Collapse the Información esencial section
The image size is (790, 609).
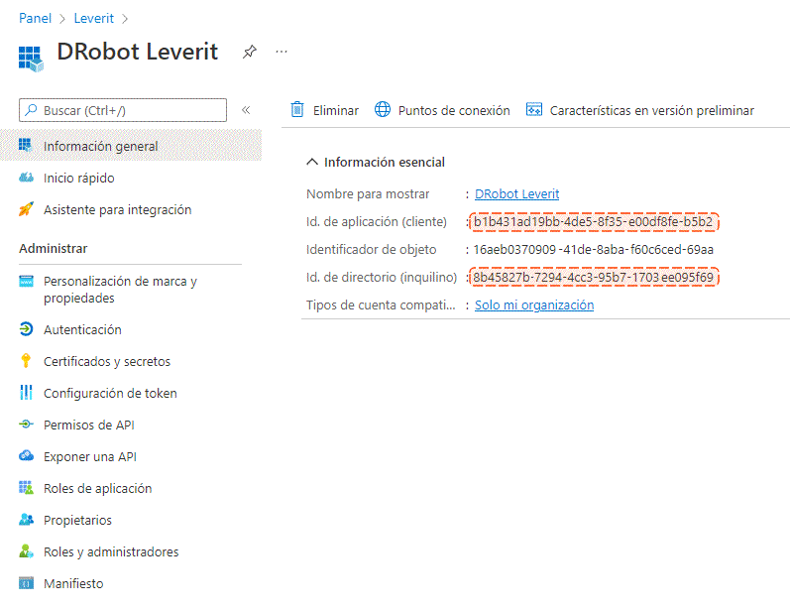(x=312, y=162)
